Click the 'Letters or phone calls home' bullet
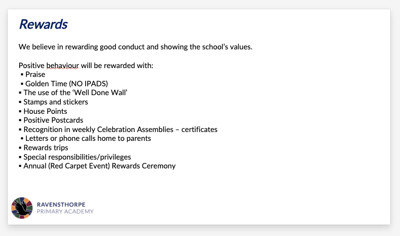400x236 pixels. point(88,138)
